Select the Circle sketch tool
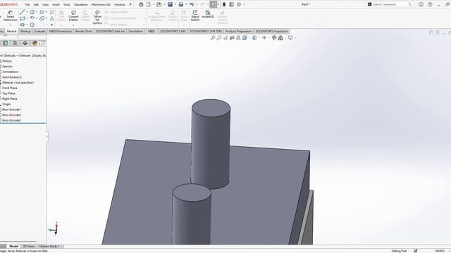Image resolution: width=451 pixels, height=253 pixels. [x=32, y=12]
